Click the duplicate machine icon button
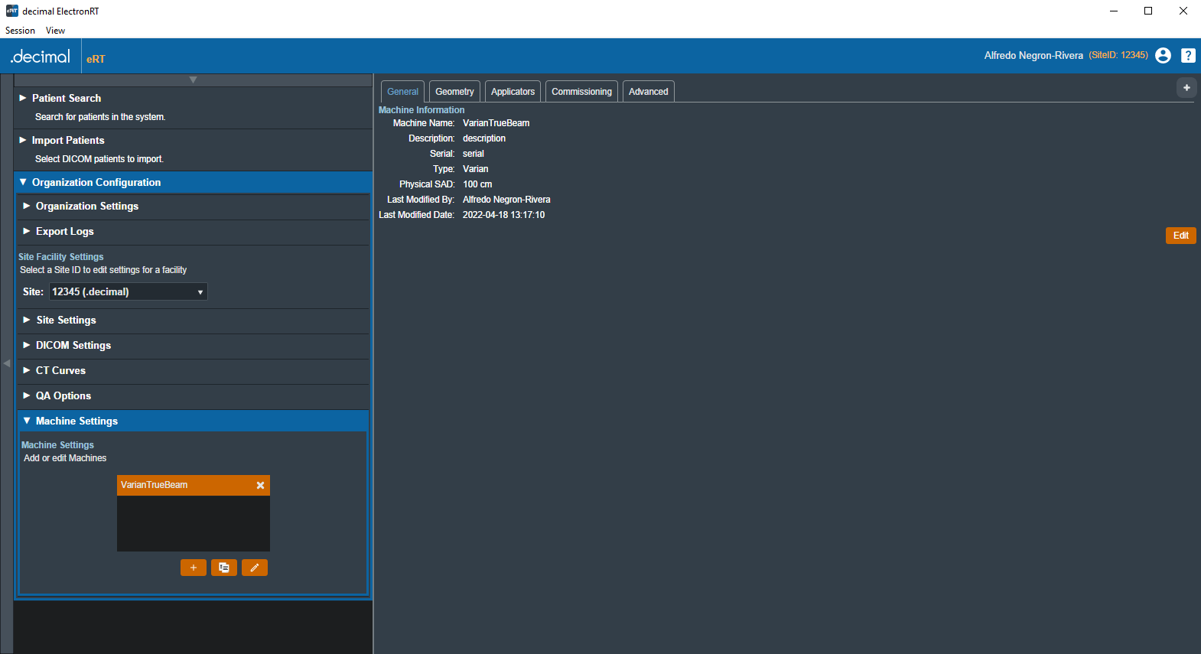Image resolution: width=1201 pixels, height=654 pixels. pyautogui.click(x=224, y=568)
